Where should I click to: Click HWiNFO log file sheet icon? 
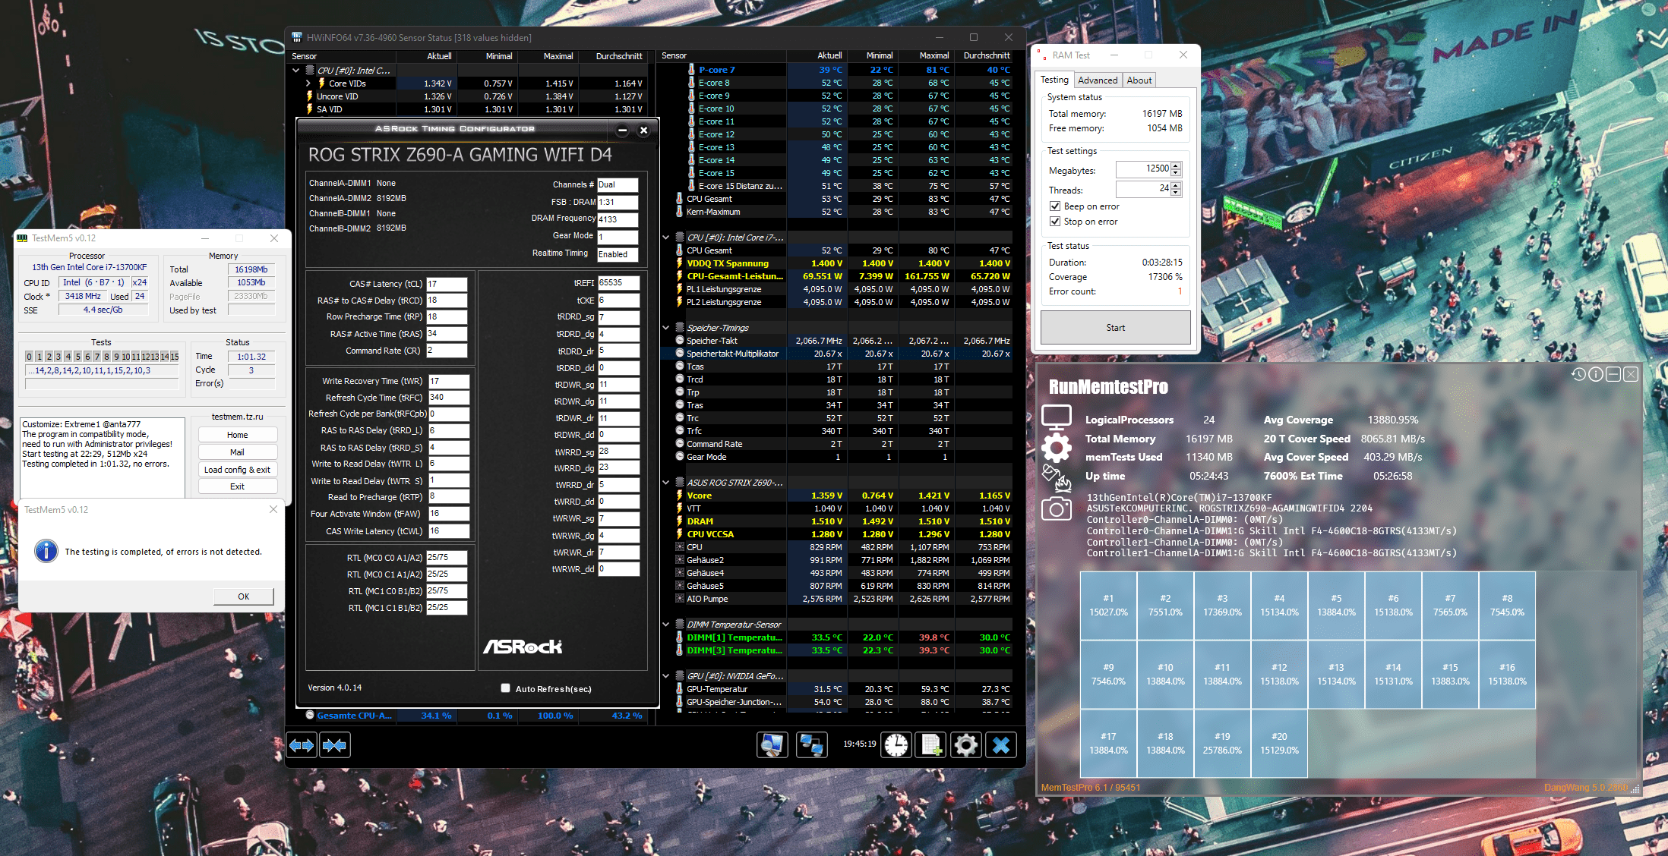[x=931, y=745]
